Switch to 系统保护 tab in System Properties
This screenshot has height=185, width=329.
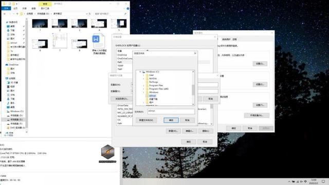[x=226, y=39]
